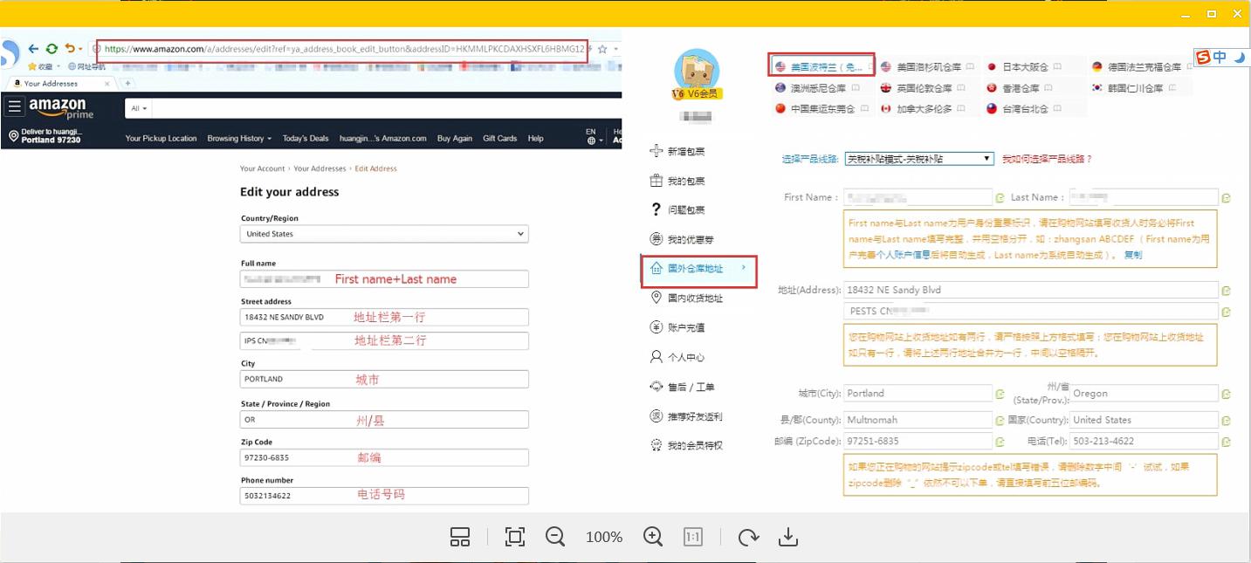Screen dimensions: 1251x563
Task: Open 售后 / 工单 in sidebar
Action: (x=682, y=387)
